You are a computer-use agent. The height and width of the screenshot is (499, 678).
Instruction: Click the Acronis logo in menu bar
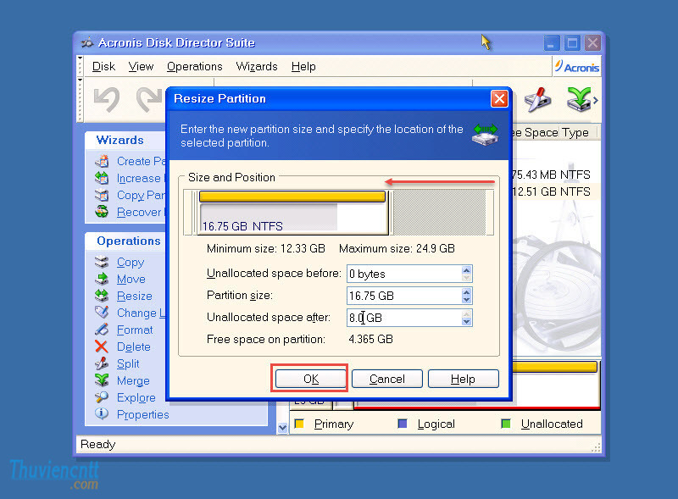tap(577, 67)
